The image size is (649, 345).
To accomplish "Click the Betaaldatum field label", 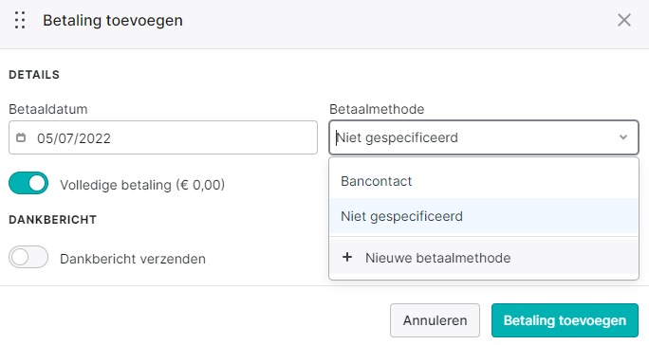I will click(48, 109).
